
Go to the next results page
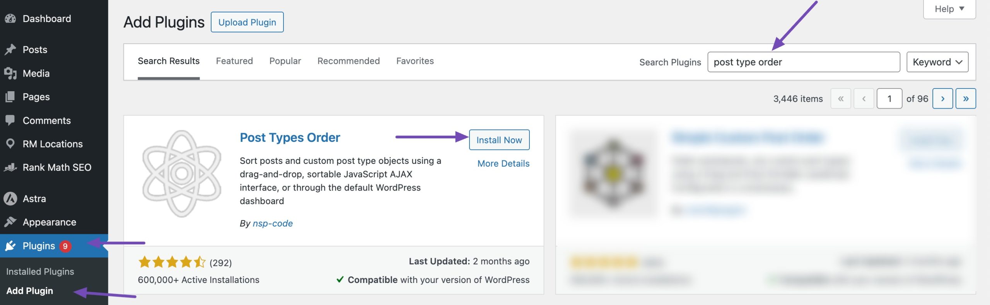coord(942,99)
